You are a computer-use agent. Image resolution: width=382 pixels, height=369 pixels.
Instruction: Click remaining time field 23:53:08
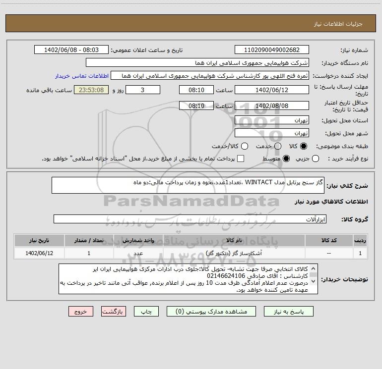point(91,90)
